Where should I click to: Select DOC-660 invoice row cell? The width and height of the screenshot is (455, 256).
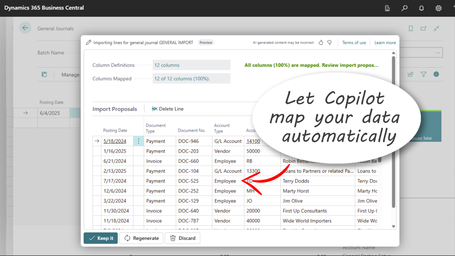point(194,161)
